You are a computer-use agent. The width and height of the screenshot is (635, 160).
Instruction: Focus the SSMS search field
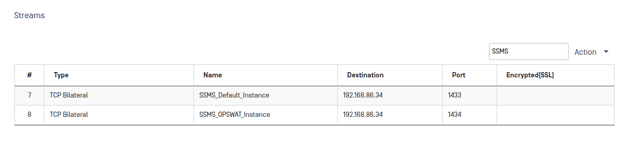click(x=529, y=52)
